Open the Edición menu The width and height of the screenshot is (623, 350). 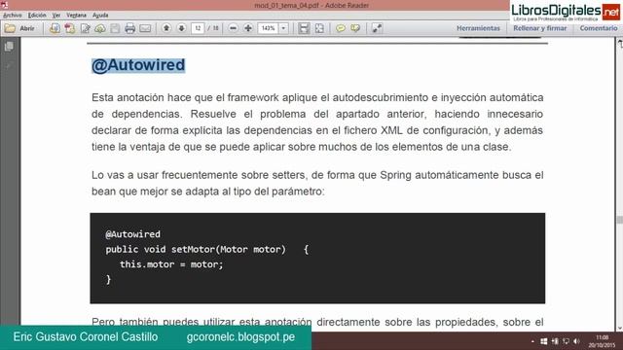37,16
